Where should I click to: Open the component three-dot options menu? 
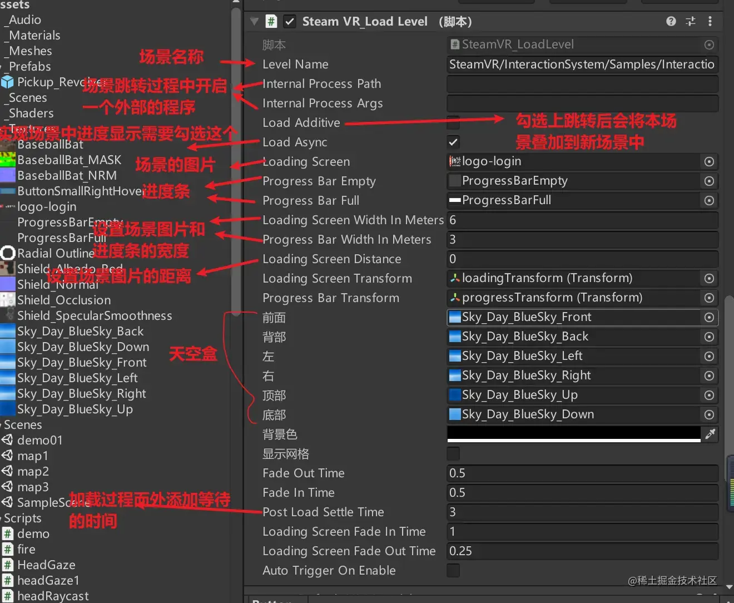[710, 21]
